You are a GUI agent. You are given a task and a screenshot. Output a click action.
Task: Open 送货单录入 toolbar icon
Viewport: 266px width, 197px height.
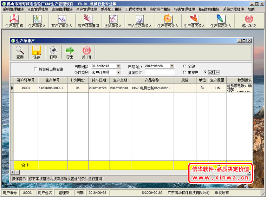point(113,21)
